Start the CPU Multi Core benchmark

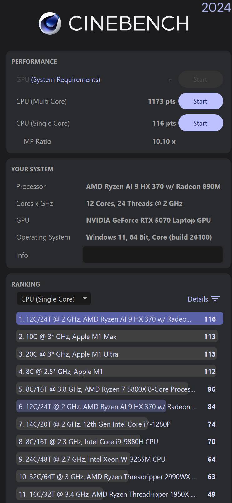(201, 101)
